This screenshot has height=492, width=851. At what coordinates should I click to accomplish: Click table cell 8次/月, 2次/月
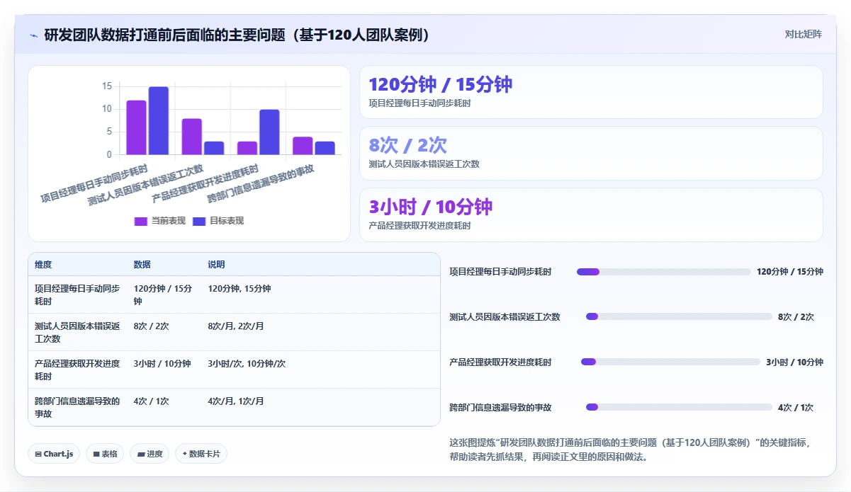click(236, 326)
